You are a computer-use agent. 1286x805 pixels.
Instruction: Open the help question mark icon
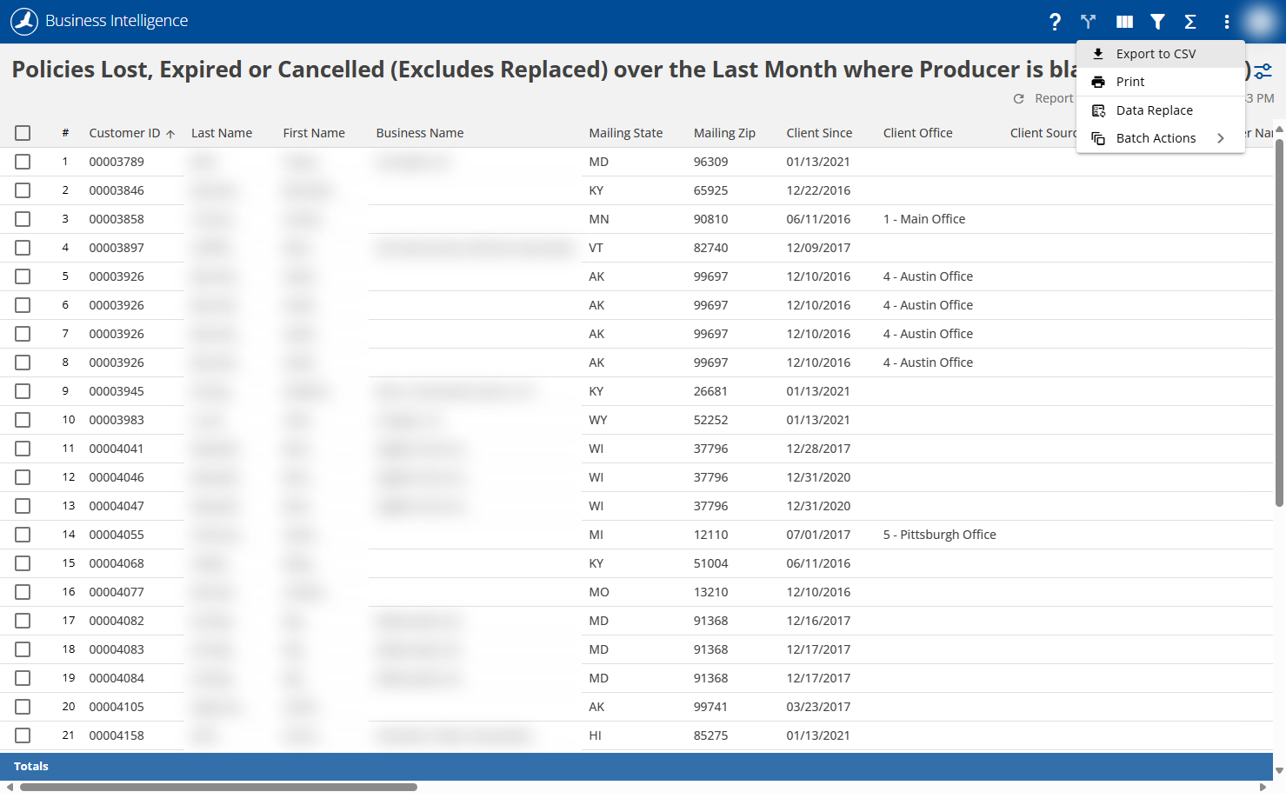pos(1055,22)
